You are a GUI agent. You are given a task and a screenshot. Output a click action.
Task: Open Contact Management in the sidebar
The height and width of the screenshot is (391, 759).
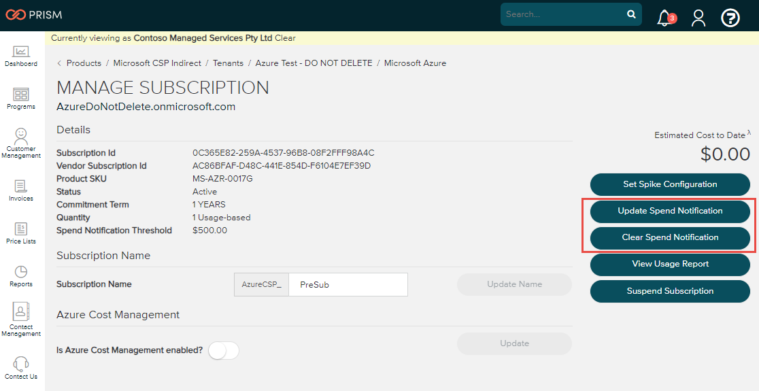pyautogui.click(x=21, y=320)
